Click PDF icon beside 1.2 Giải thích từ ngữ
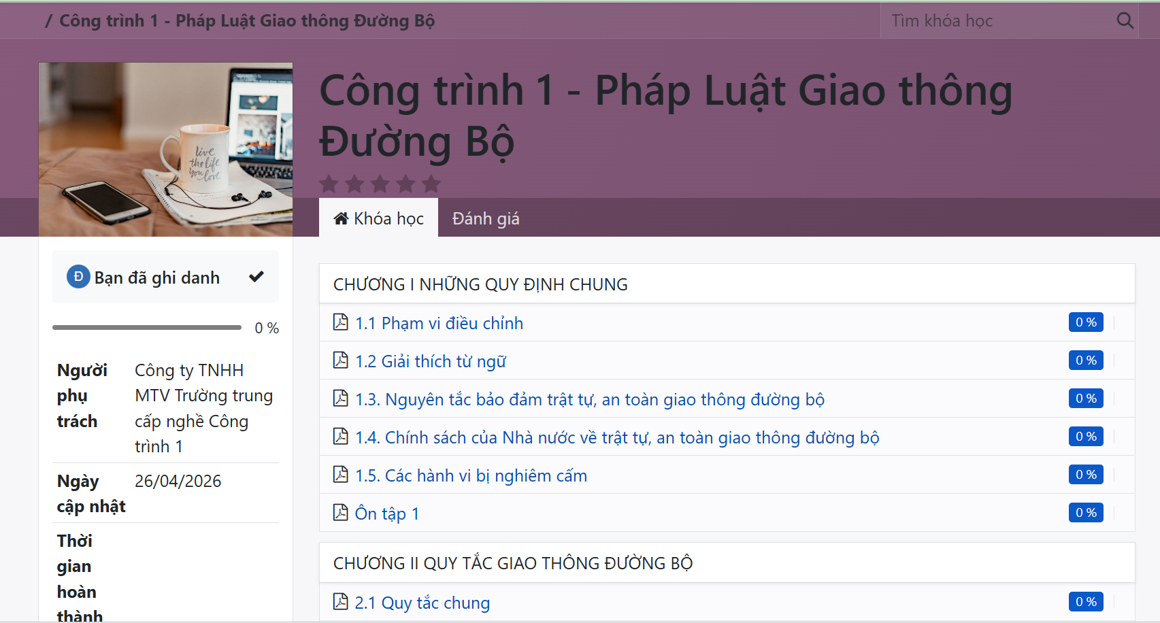Image resolution: width=1160 pixels, height=623 pixels. (x=340, y=360)
